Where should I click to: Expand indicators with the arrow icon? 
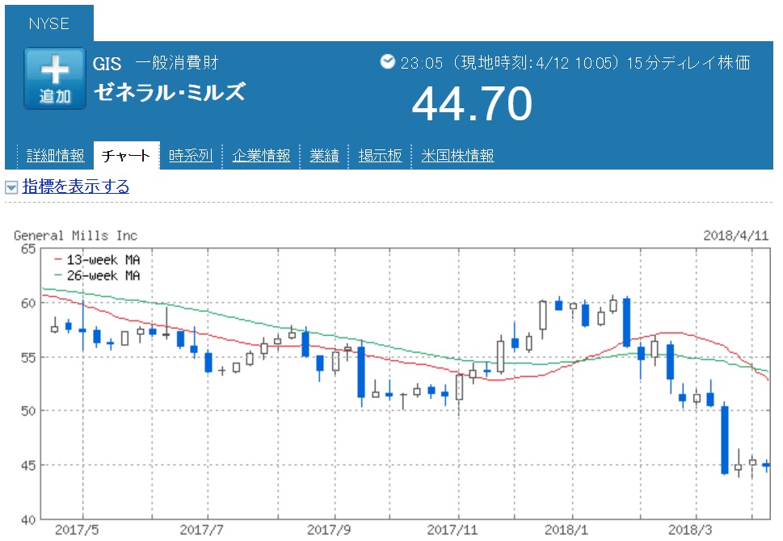(x=11, y=187)
